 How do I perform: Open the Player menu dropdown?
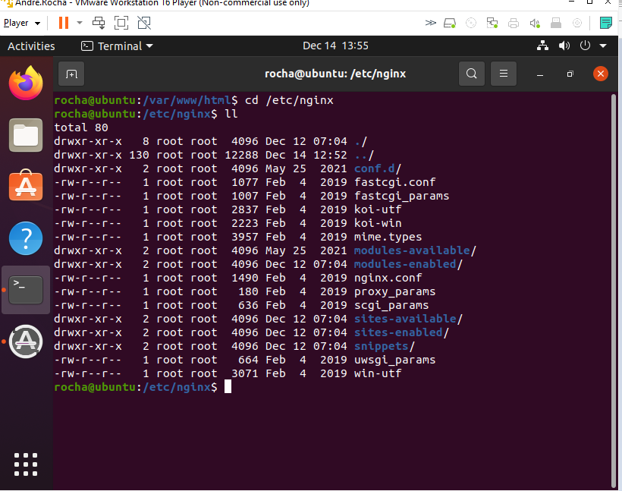(x=23, y=22)
